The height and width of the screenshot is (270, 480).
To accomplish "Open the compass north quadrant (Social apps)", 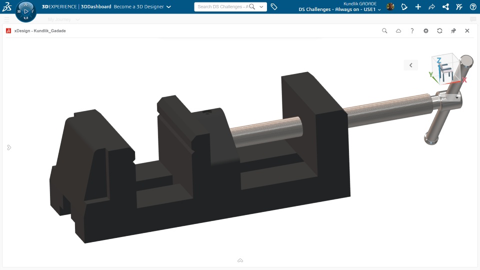I will coord(26,4).
